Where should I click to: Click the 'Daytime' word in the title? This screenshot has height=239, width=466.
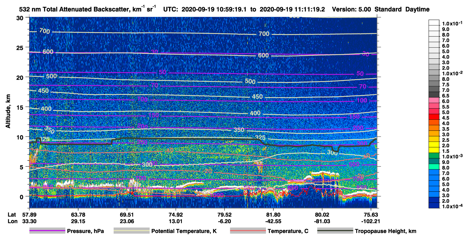pyautogui.click(x=418, y=9)
